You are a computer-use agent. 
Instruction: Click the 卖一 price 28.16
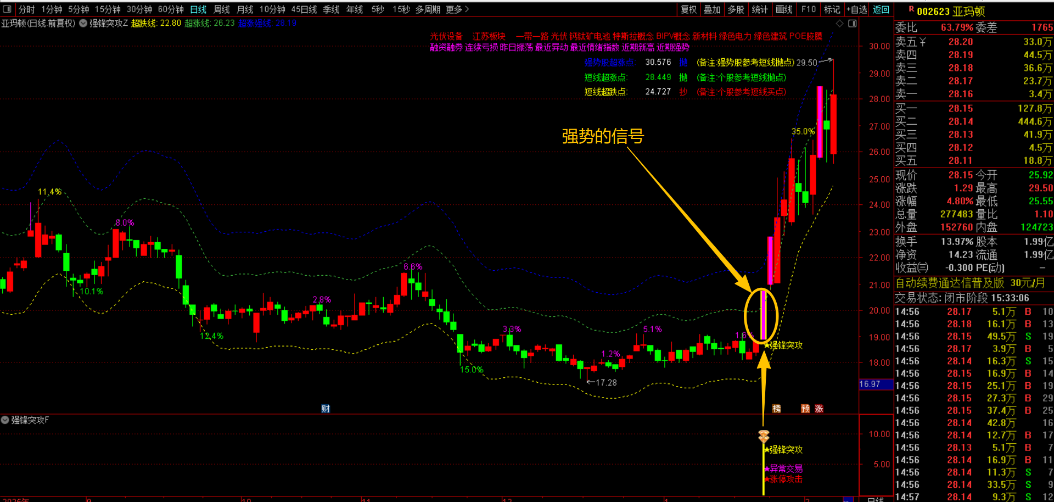[x=960, y=94]
